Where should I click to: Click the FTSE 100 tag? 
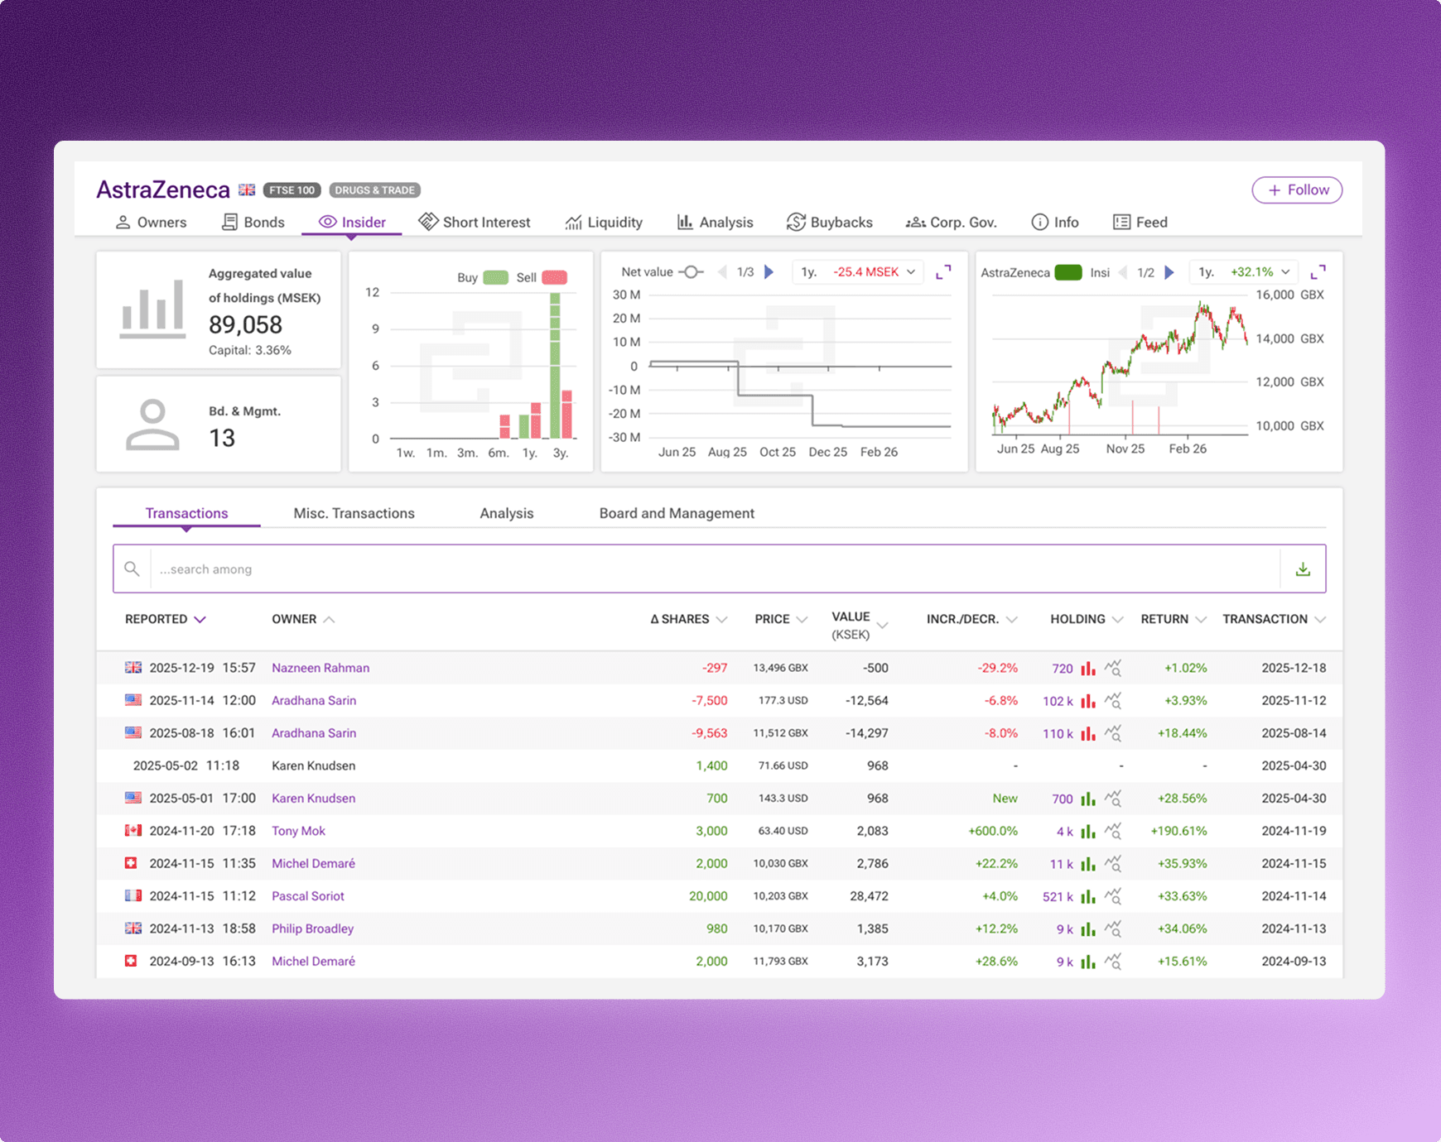coord(292,190)
